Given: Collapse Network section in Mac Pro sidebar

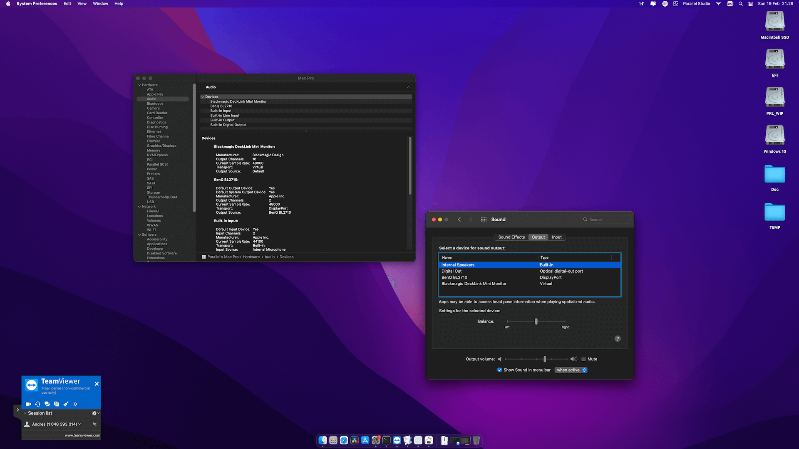Looking at the screenshot, I should [139, 207].
